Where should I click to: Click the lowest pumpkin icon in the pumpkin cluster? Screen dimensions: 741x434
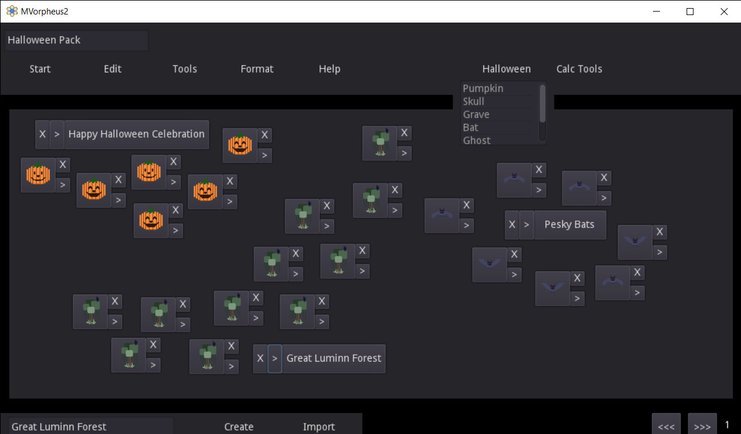tap(151, 221)
